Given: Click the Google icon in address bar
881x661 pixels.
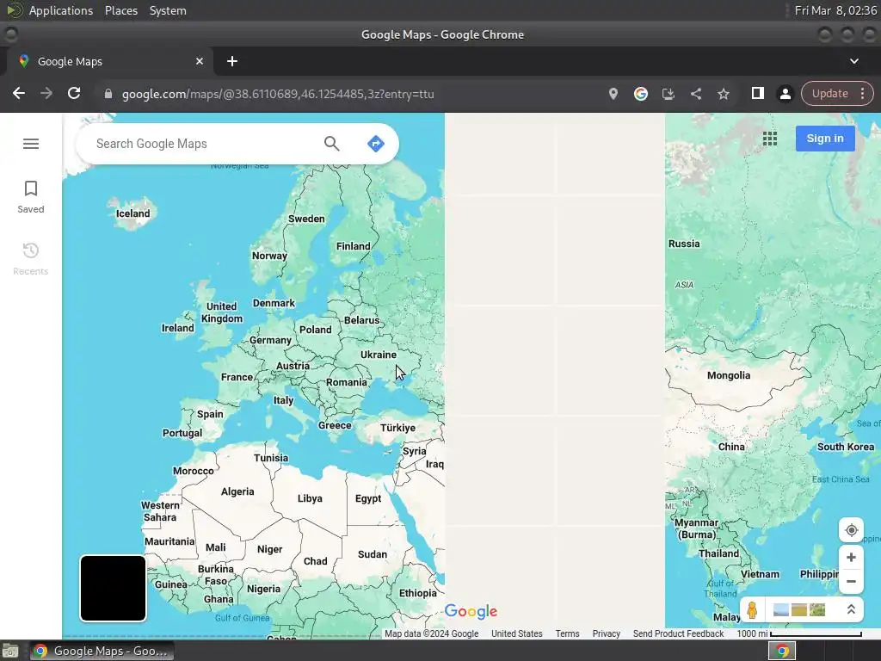Looking at the screenshot, I should [x=640, y=94].
